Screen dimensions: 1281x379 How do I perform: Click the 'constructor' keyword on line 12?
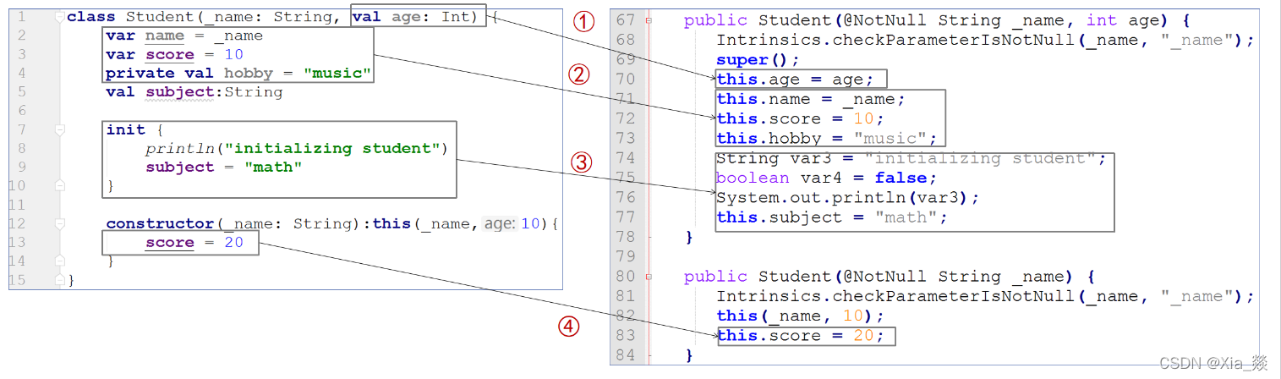pos(161,224)
